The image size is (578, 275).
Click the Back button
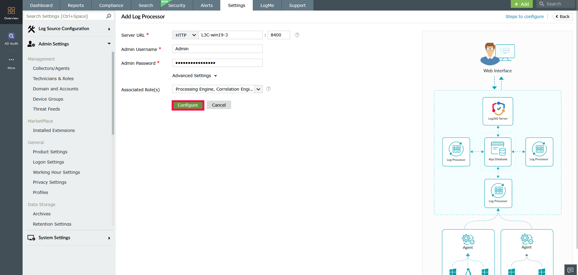(562, 17)
